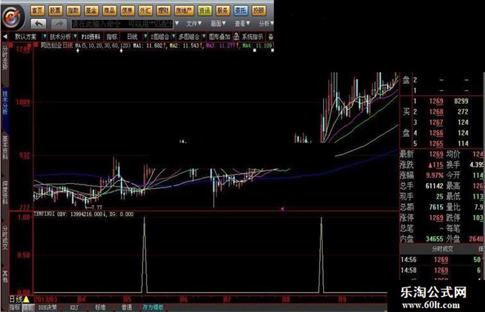The image size is (485, 312).
Task: Open the 服务 services toolbar button
Action: 223,11
